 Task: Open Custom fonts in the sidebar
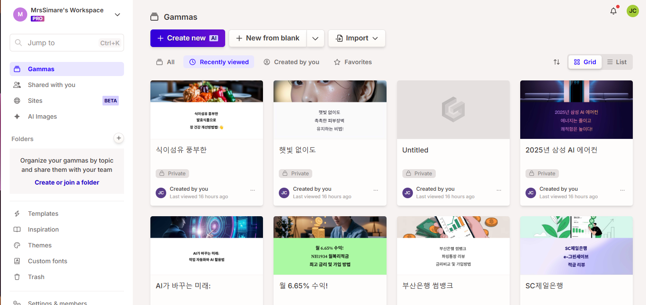67,261
